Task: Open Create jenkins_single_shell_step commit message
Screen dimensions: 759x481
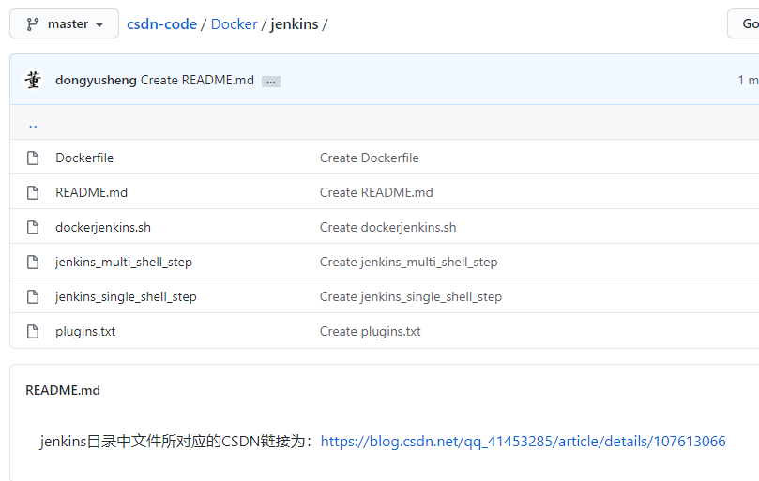Action: pos(411,296)
